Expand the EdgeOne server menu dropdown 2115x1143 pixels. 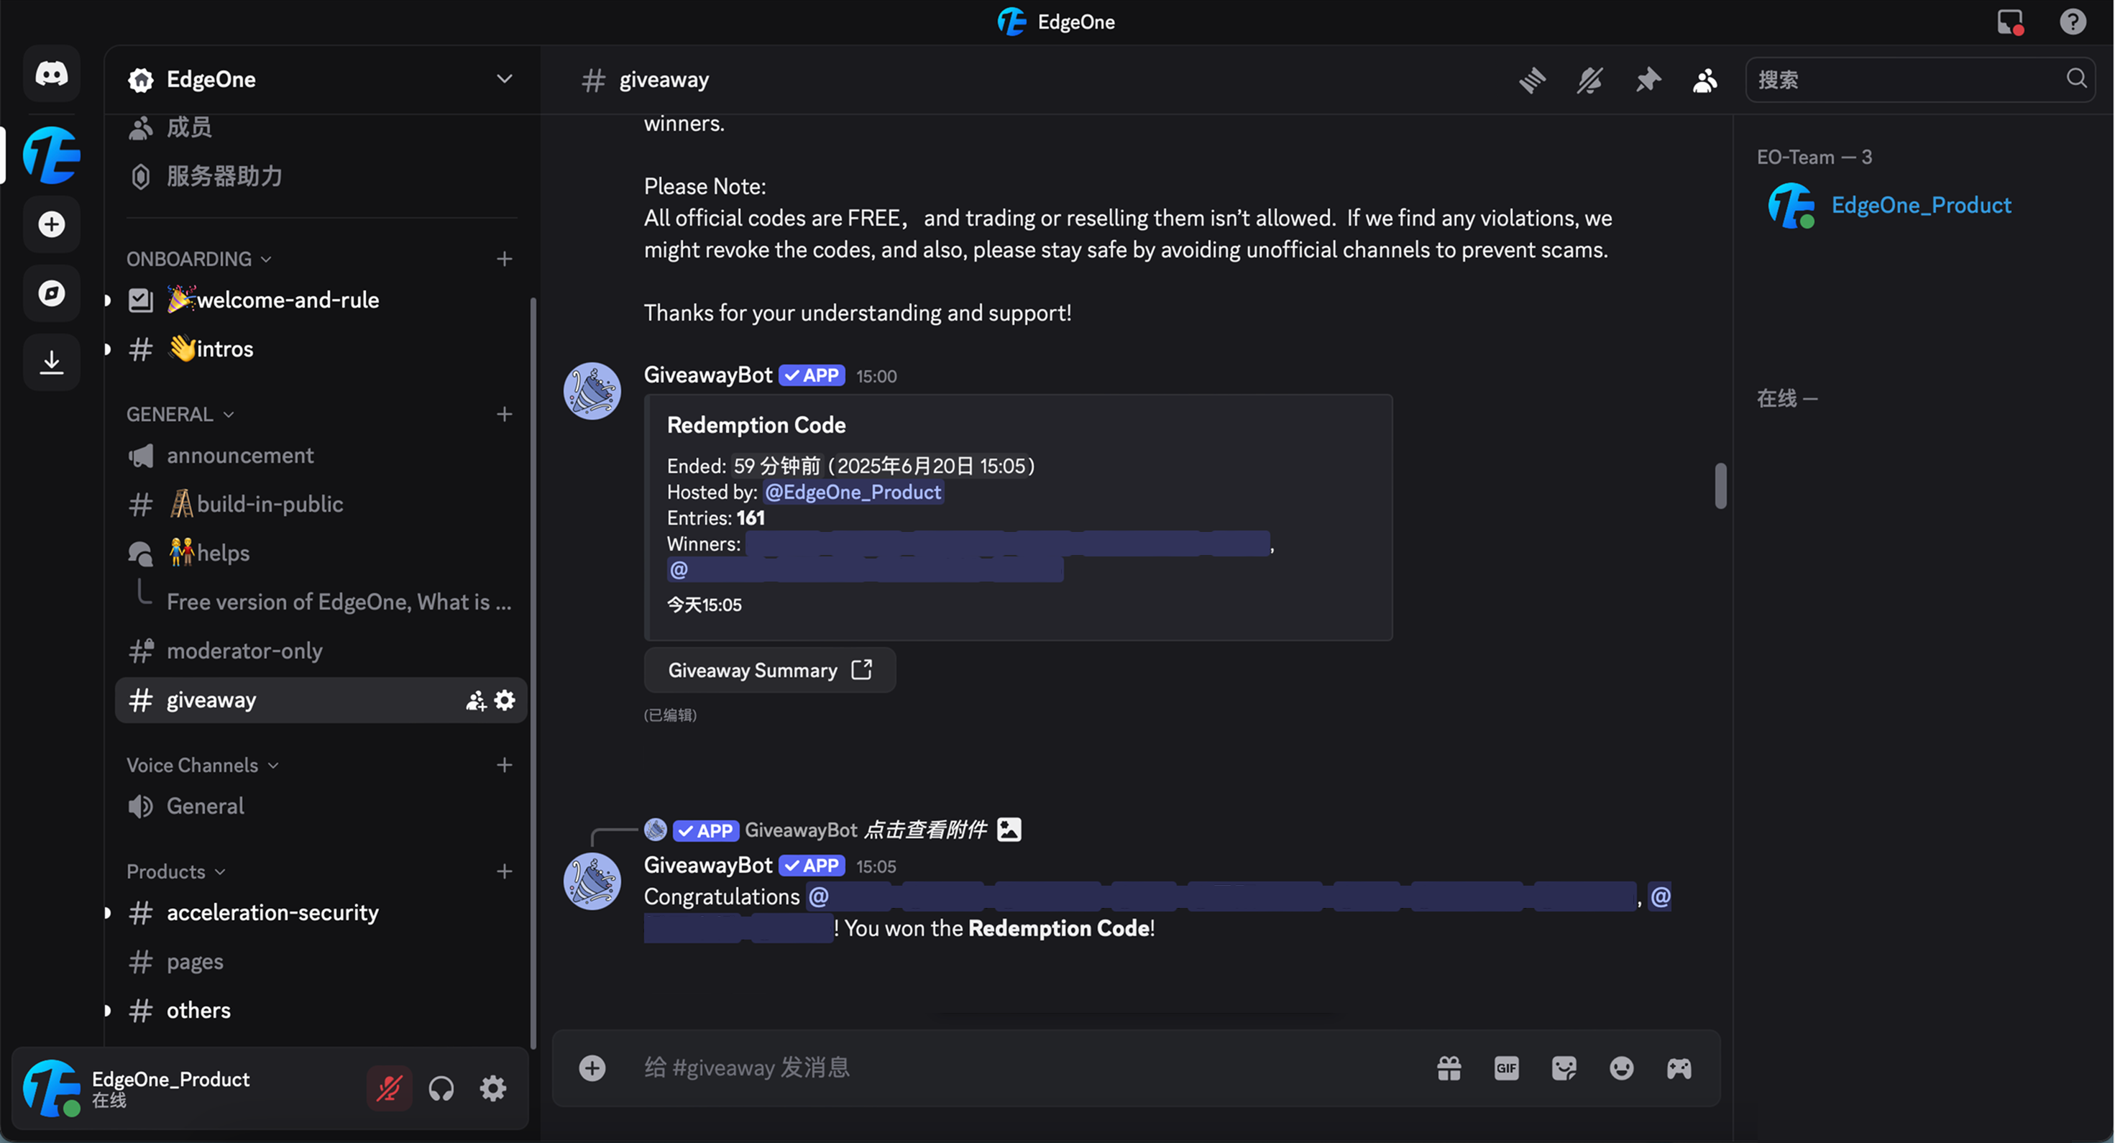(504, 79)
